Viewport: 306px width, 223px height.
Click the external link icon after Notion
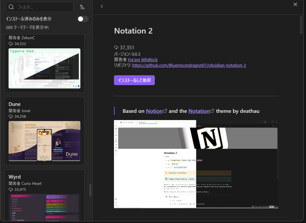click(165, 111)
